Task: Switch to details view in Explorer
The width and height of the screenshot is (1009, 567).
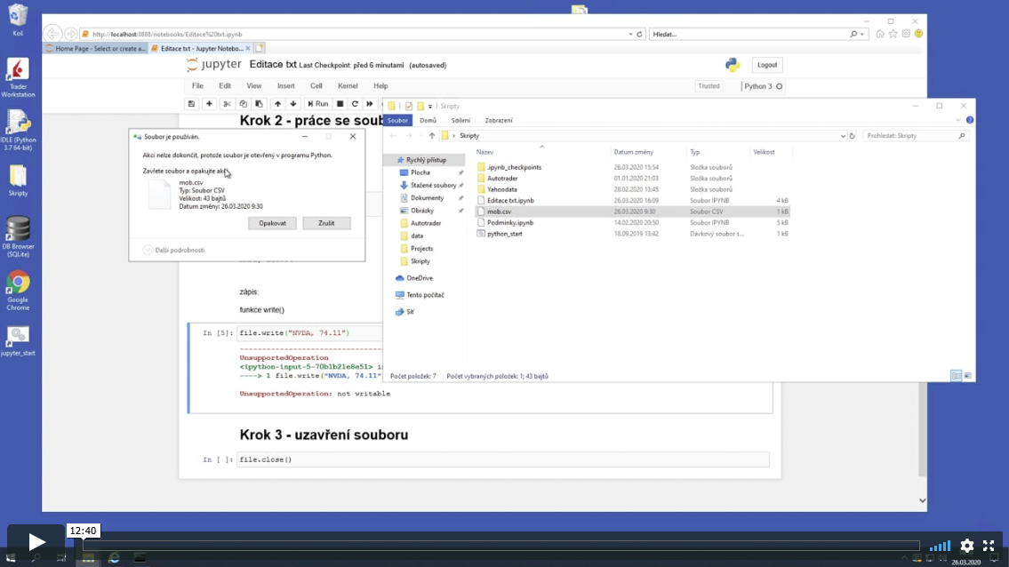Action: pos(956,376)
